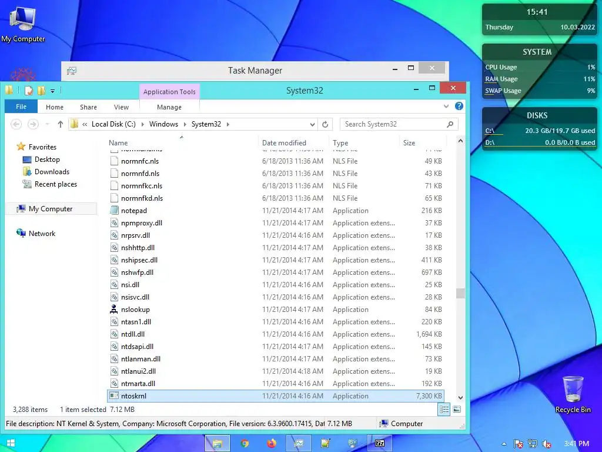602x452 pixels.
Task: Launch Firefox from the taskbar
Action: [x=272, y=444]
